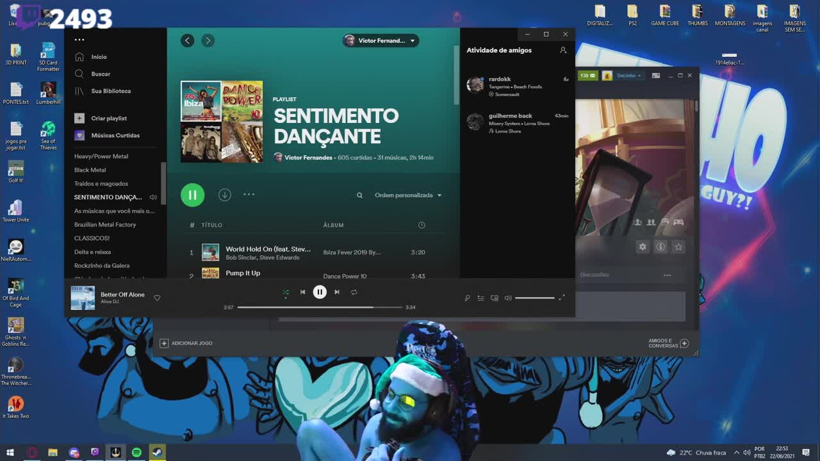Open AMIGOS E CONVERSAS in Steam

(x=668, y=344)
